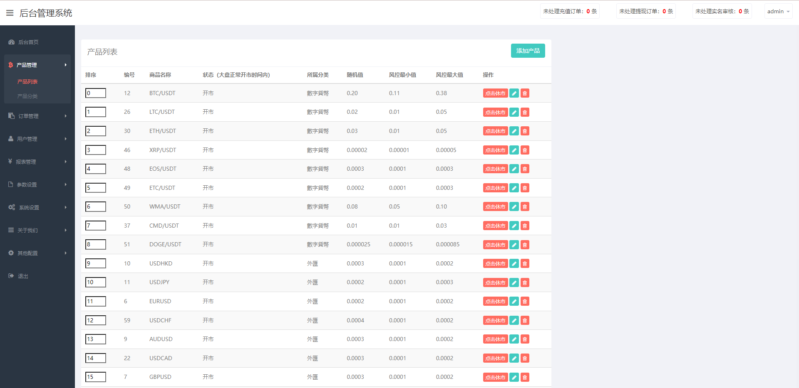This screenshot has width=799, height=388.
Task: Toggle ETH/USDT market closed with 点击休市
Action: 495,131
